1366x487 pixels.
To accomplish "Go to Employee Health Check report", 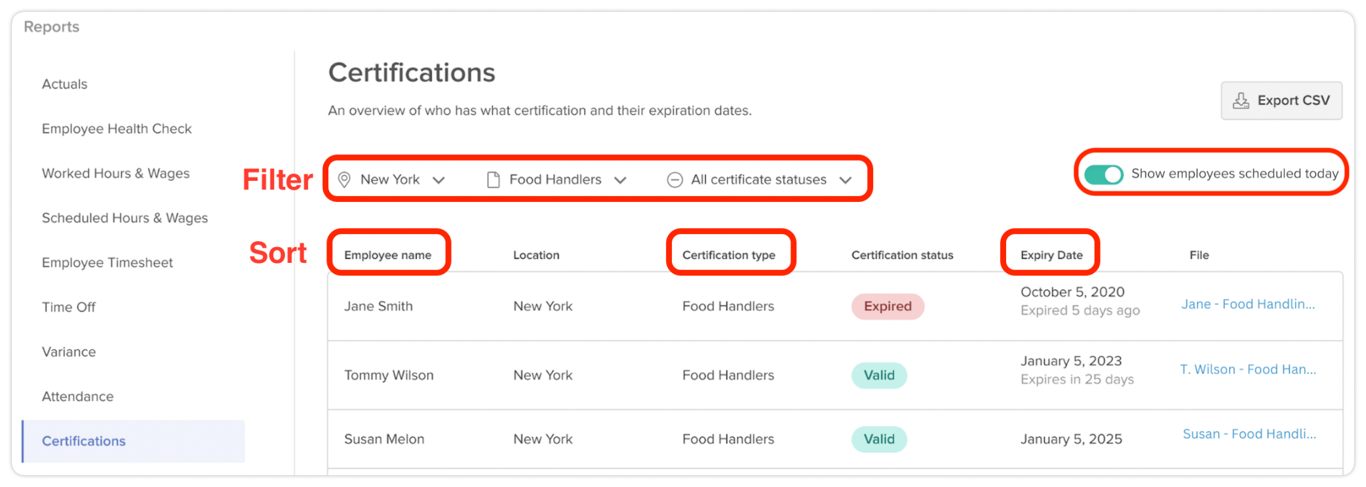I will 117,129.
